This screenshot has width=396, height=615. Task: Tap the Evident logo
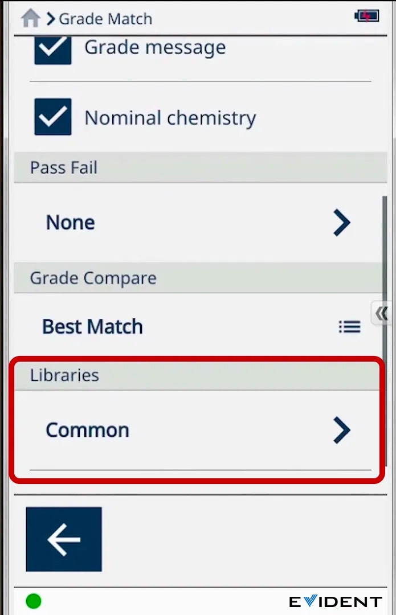pos(335,602)
